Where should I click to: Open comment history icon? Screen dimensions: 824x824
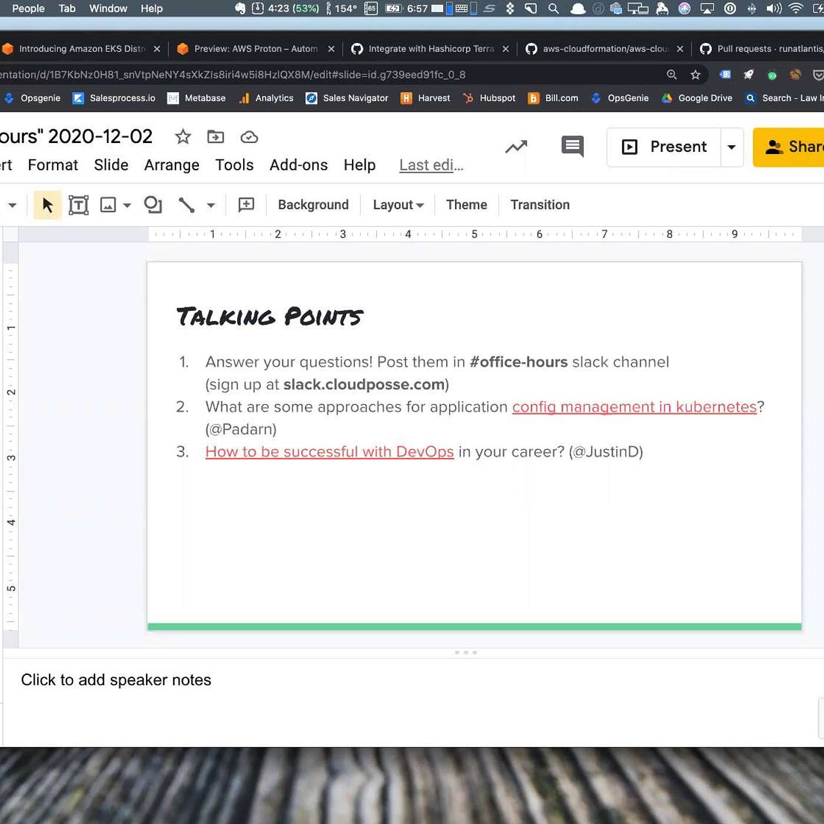[x=572, y=146]
